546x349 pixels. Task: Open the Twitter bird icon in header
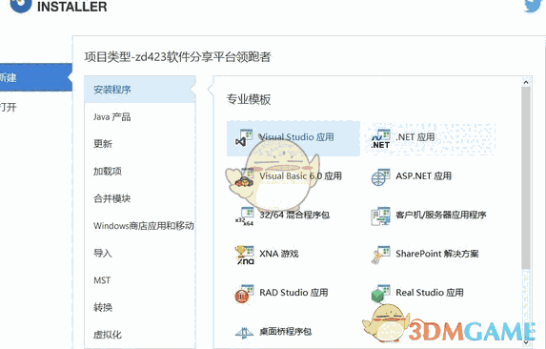[x=534, y=6]
